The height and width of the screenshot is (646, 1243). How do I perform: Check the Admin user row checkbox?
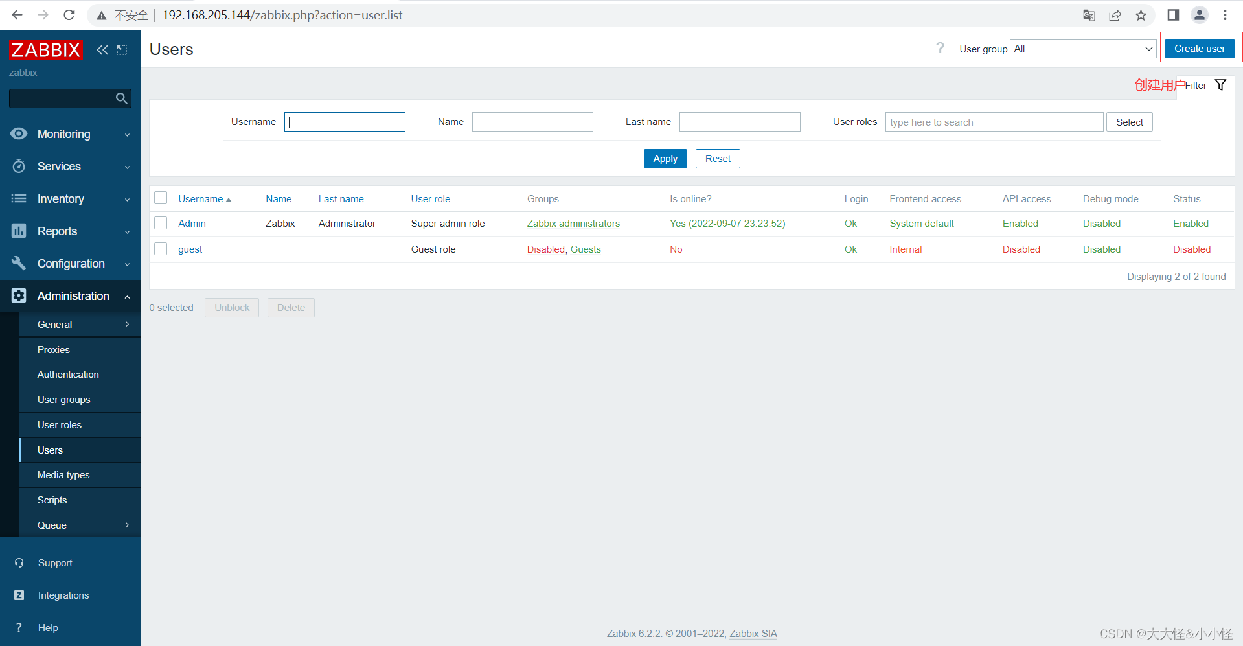pos(161,223)
